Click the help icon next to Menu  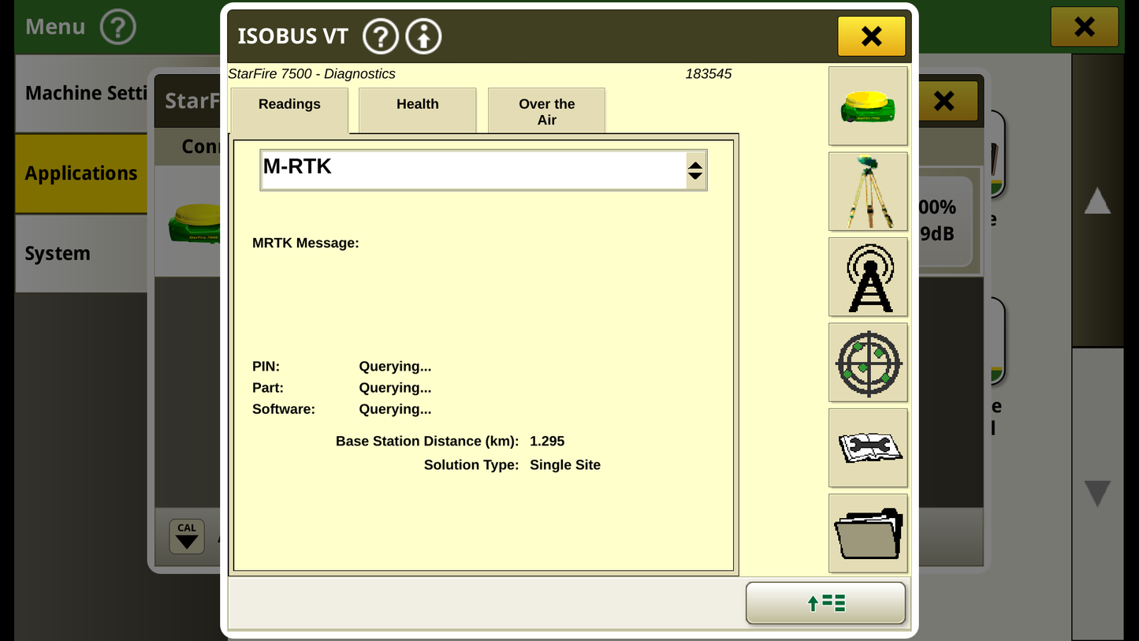118,27
